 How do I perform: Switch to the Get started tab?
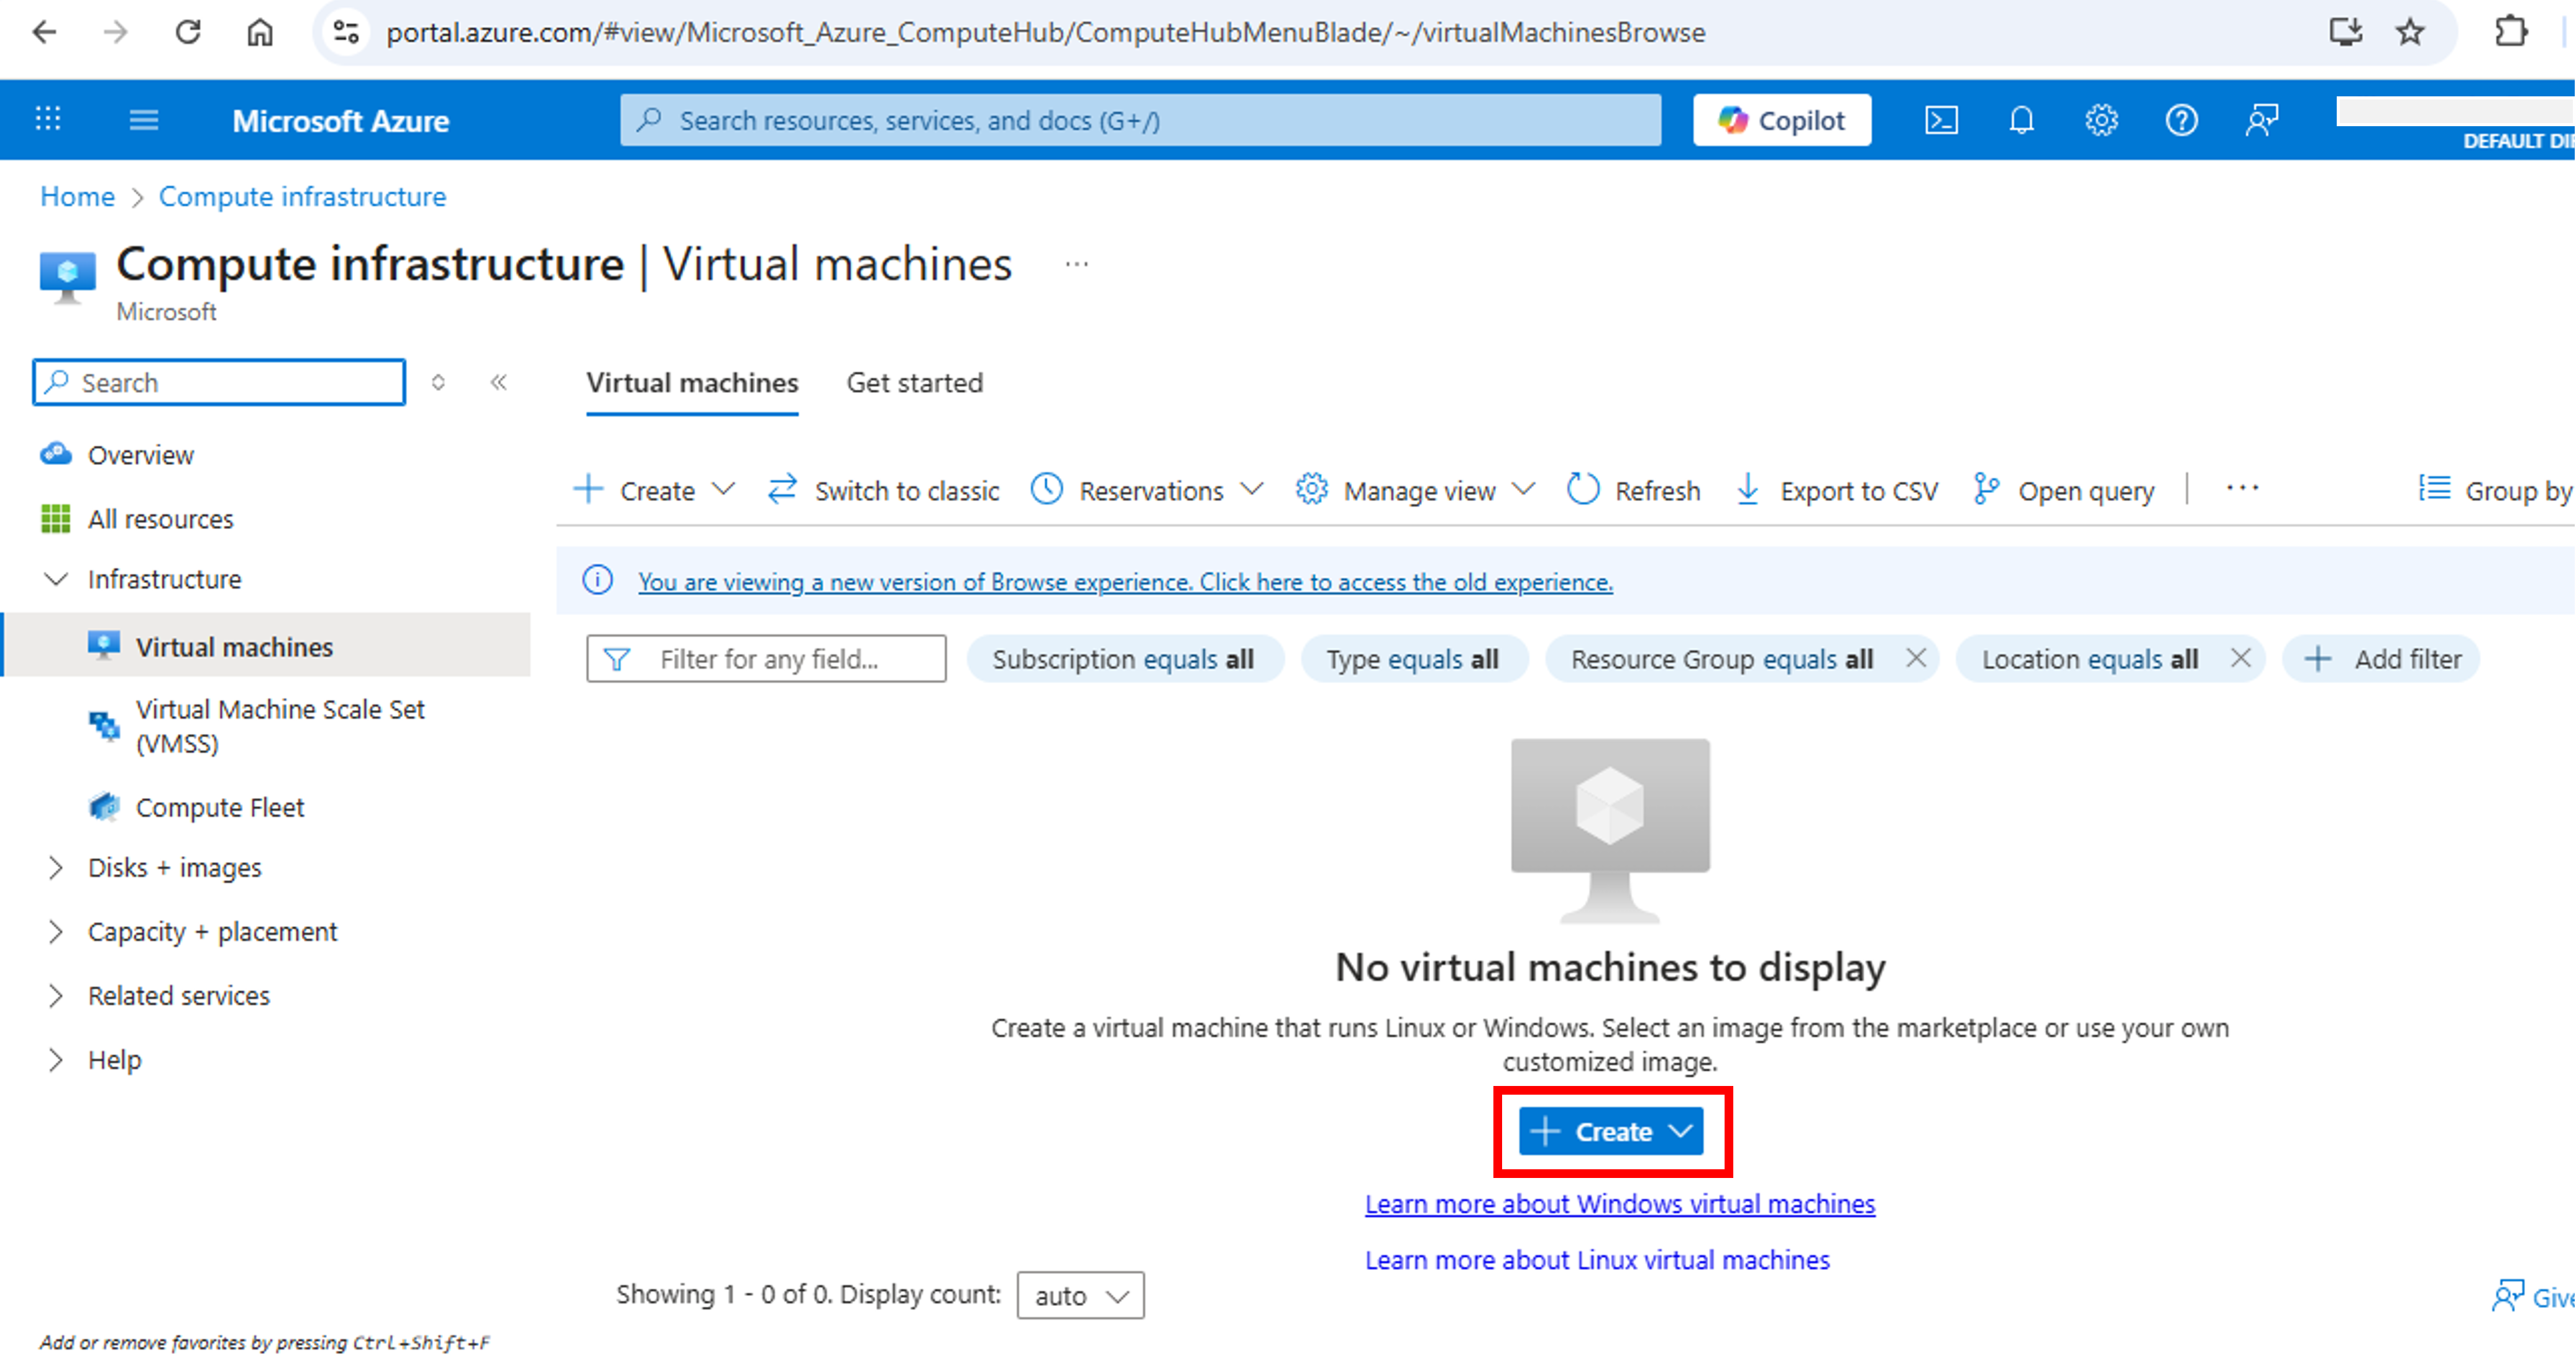click(x=914, y=382)
